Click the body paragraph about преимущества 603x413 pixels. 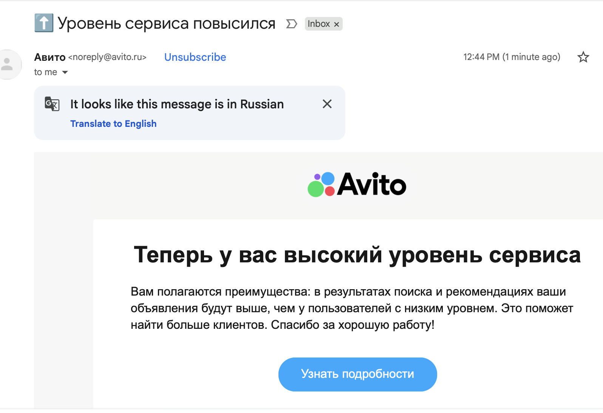coord(351,308)
